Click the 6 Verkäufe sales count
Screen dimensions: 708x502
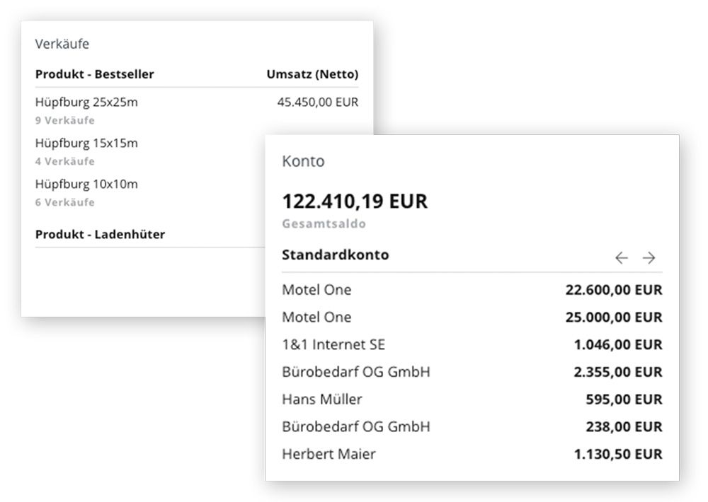[x=65, y=202]
